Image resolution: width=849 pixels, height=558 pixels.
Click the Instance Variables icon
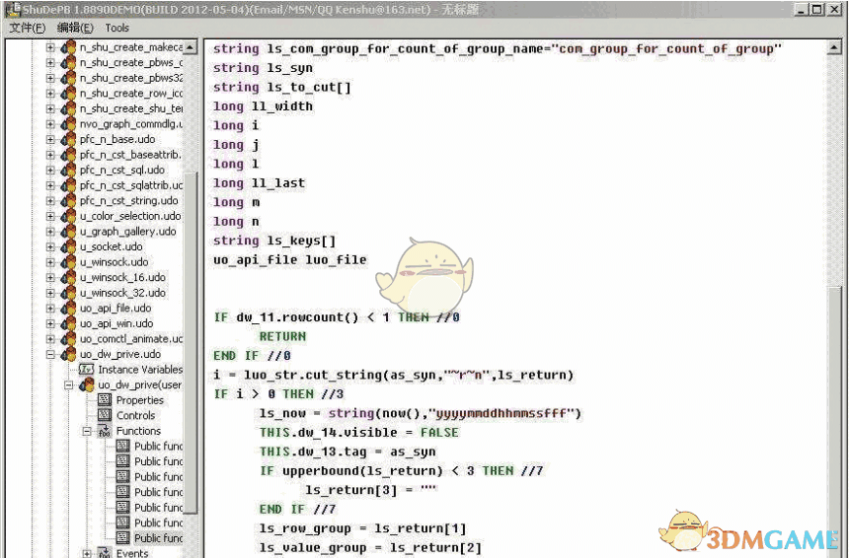pos(86,370)
